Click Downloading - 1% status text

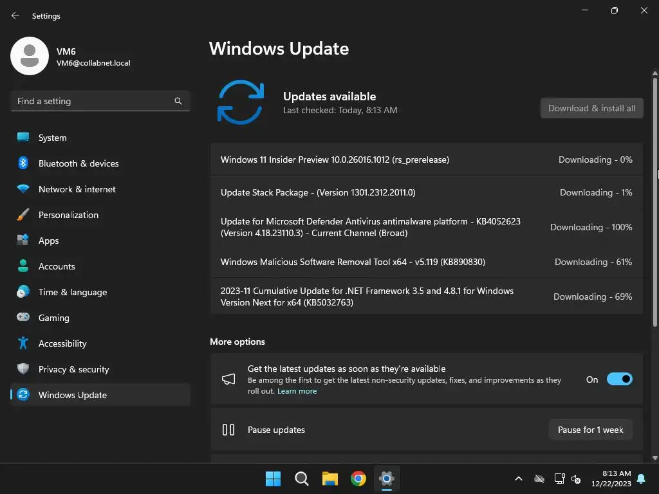pyautogui.click(x=596, y=192)
